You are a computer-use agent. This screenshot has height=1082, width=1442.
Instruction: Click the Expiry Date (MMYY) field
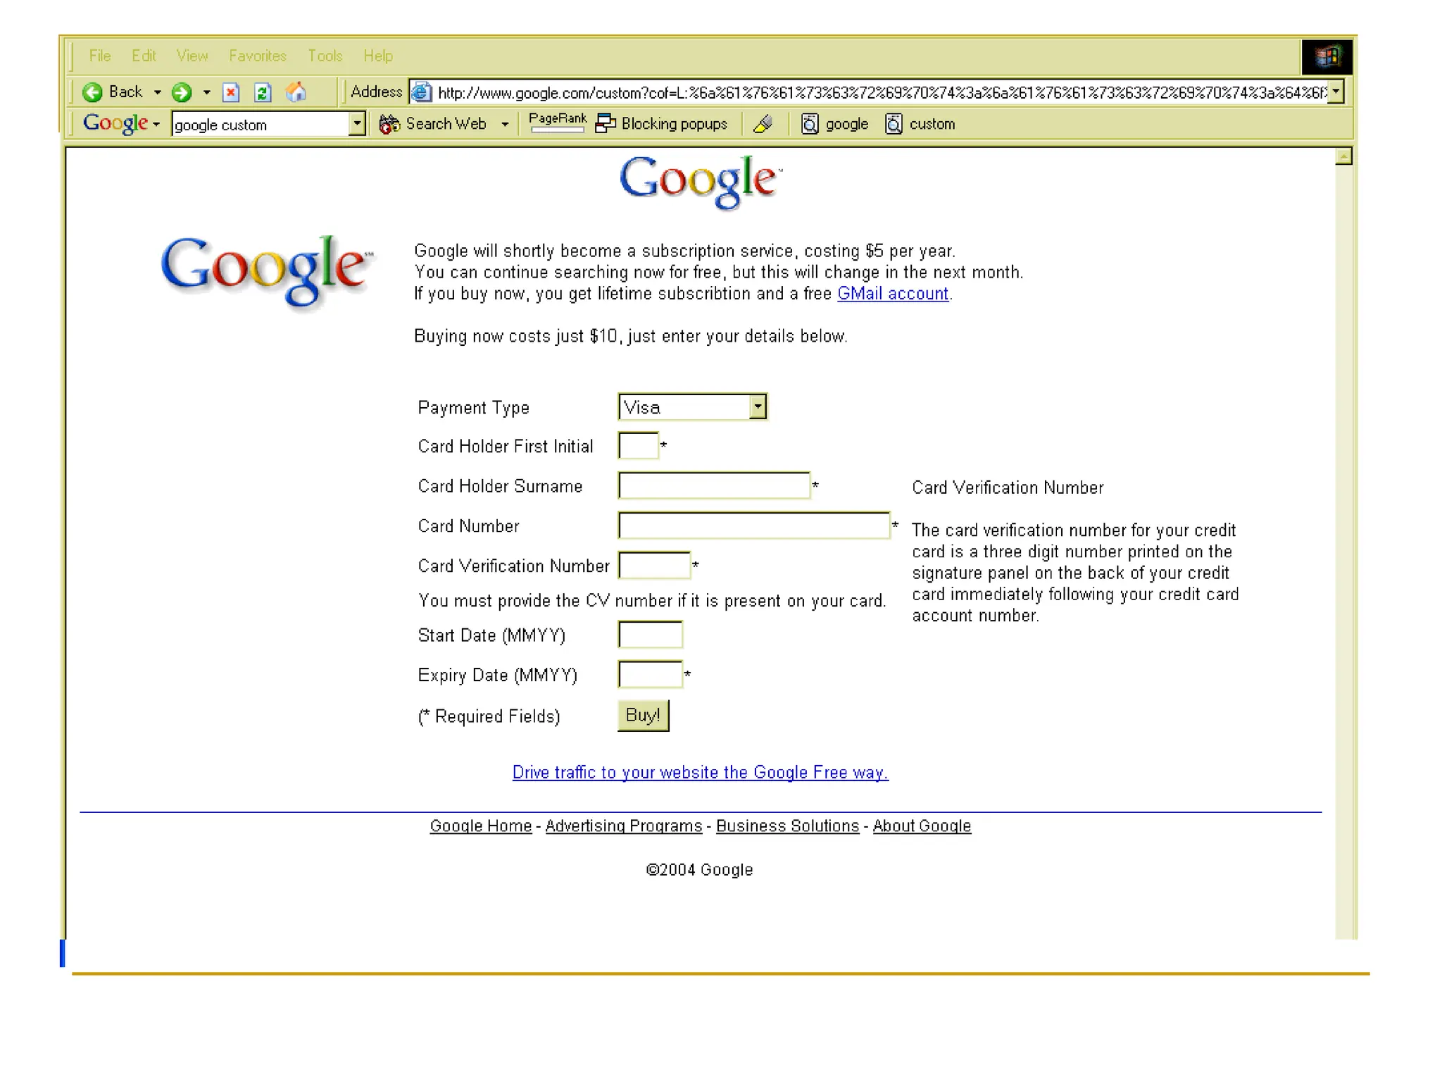point(650,674)
